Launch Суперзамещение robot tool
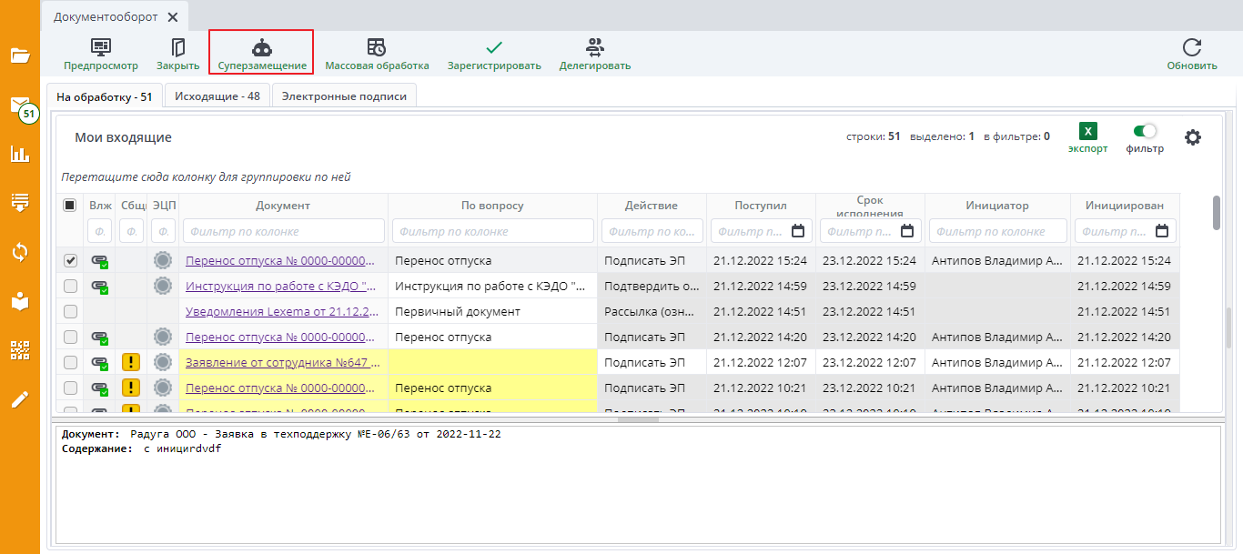 tap(262, 52)
